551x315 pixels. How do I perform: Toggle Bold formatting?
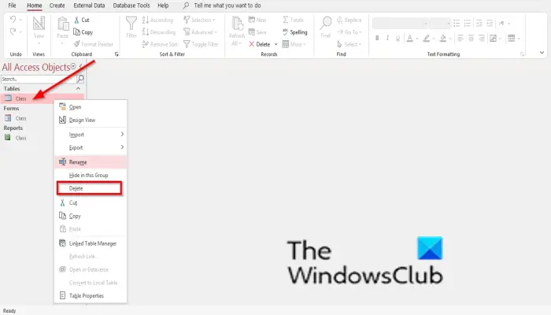coord(377,38)
